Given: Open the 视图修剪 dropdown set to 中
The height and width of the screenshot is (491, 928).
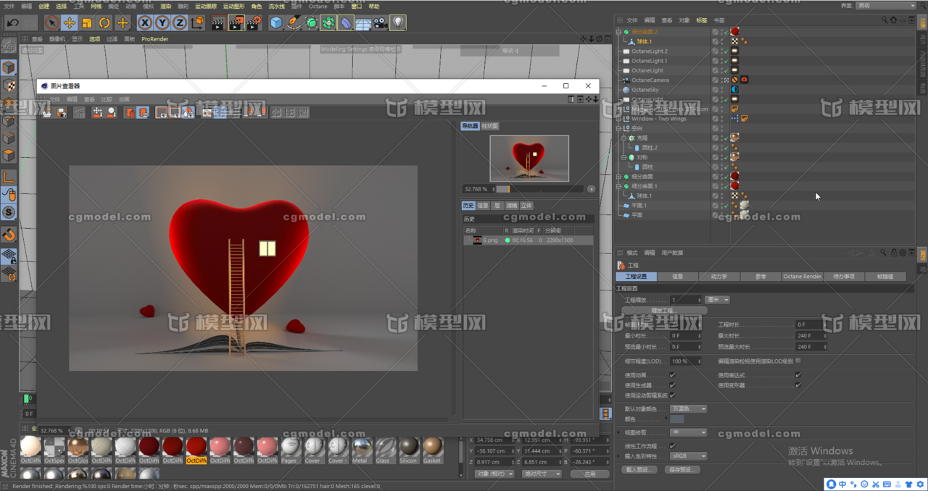Looking at the screenshot, I should point(689,432).
